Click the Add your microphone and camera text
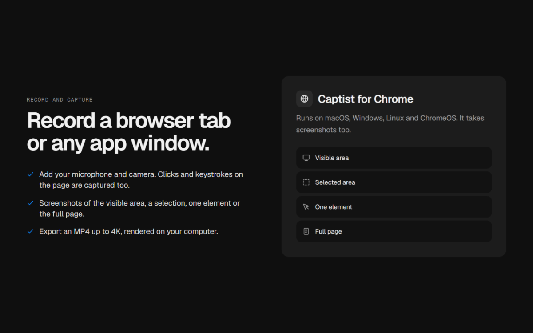The image size is (533, 333). coord(141,180)
